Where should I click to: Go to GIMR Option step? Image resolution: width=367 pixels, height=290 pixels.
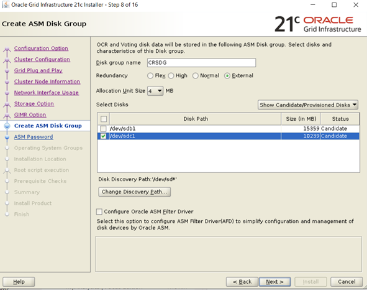click(30, 115)
